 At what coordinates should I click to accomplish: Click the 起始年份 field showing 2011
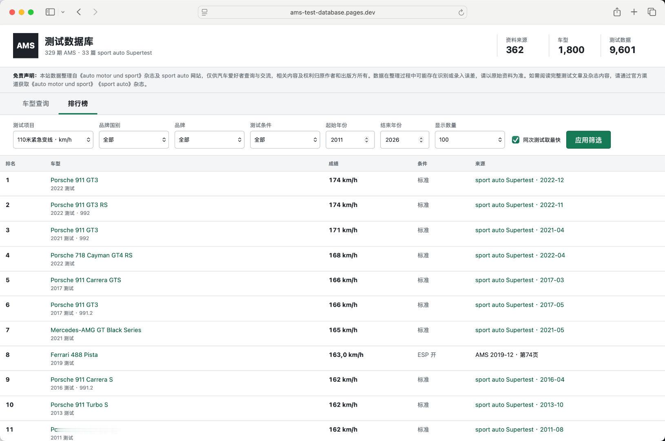point(350,140)
